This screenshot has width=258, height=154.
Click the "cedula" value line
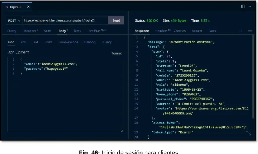tap(177, 75)
